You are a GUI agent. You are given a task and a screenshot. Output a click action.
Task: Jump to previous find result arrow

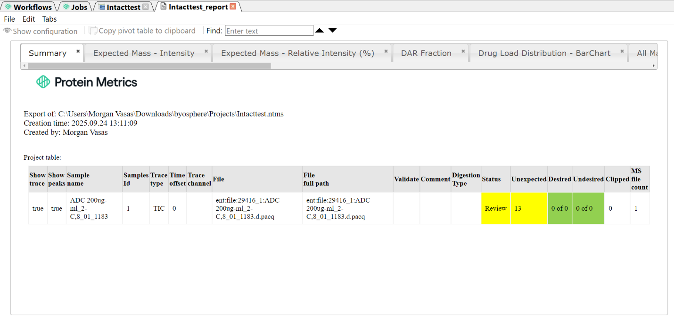(320, 31)
